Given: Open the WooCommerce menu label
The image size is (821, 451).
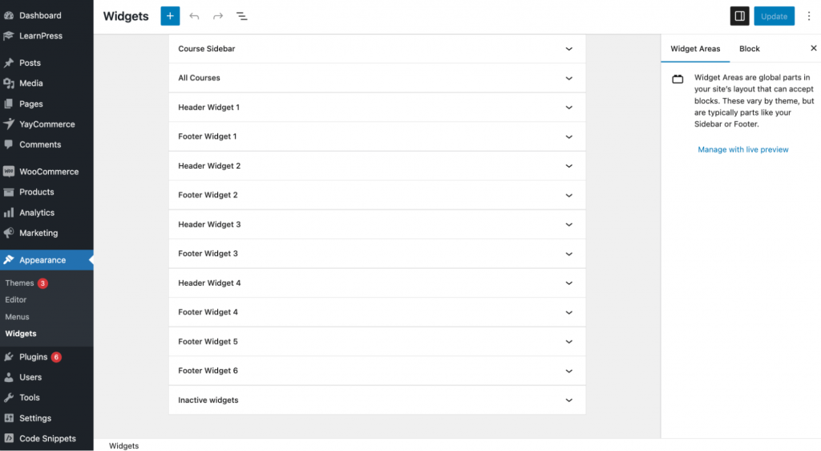Looking at the screenshot, I should click(49, 171).
